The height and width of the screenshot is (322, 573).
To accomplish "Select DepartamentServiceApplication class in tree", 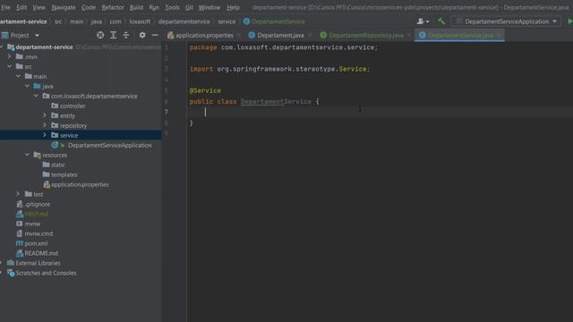I will (x=109, y=145).
